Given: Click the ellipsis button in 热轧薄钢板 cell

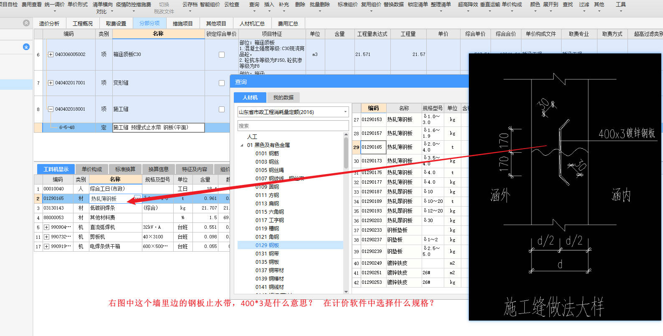Looking at the screenshot, I should point(137,199).
